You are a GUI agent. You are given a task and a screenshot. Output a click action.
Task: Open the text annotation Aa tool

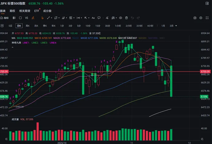point(93,18)
